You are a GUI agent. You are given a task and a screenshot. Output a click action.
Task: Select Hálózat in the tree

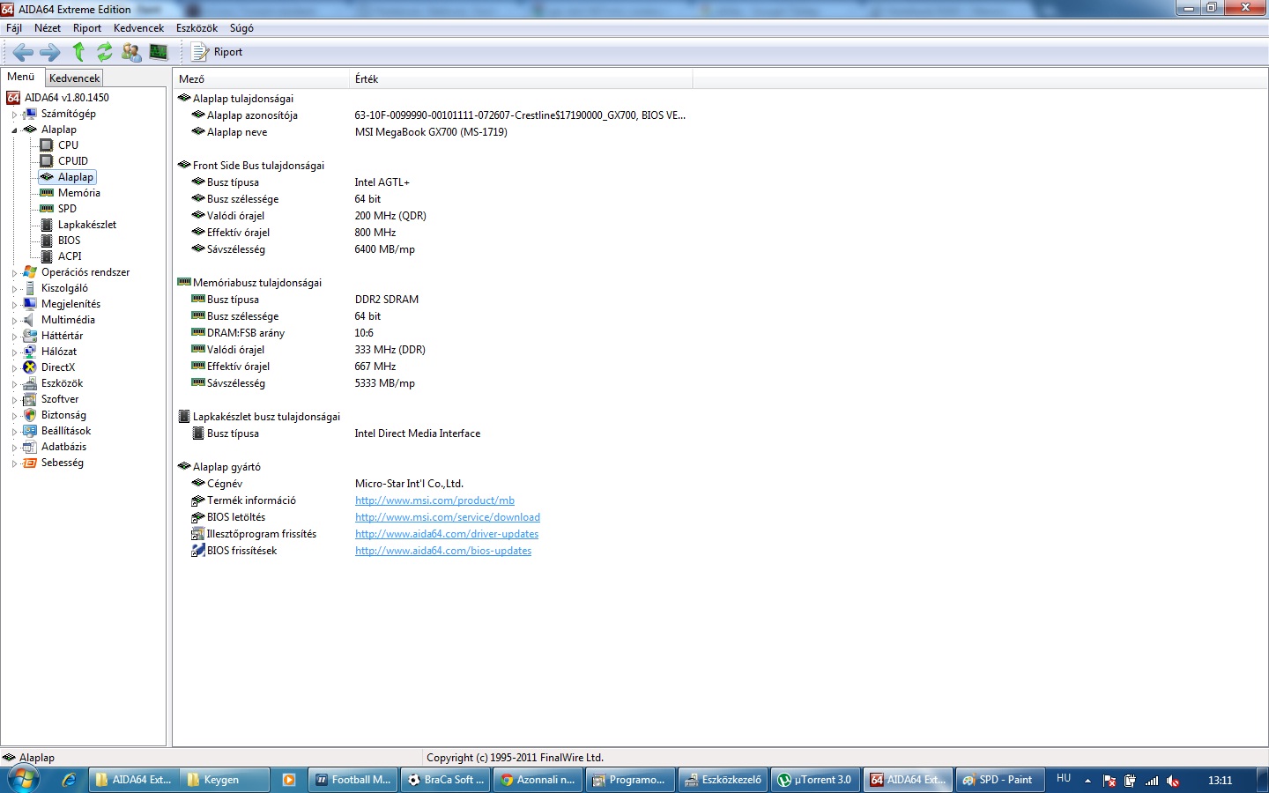click(x=59, y=352)
